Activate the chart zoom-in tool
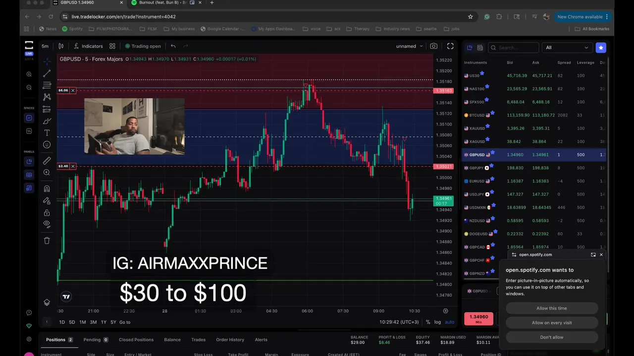 tap(47, 173)
